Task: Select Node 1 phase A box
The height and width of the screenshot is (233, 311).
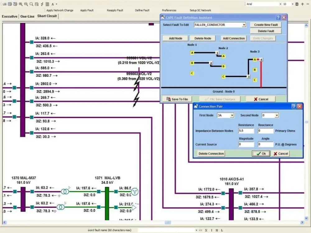Action: click(x=192, y=53)
